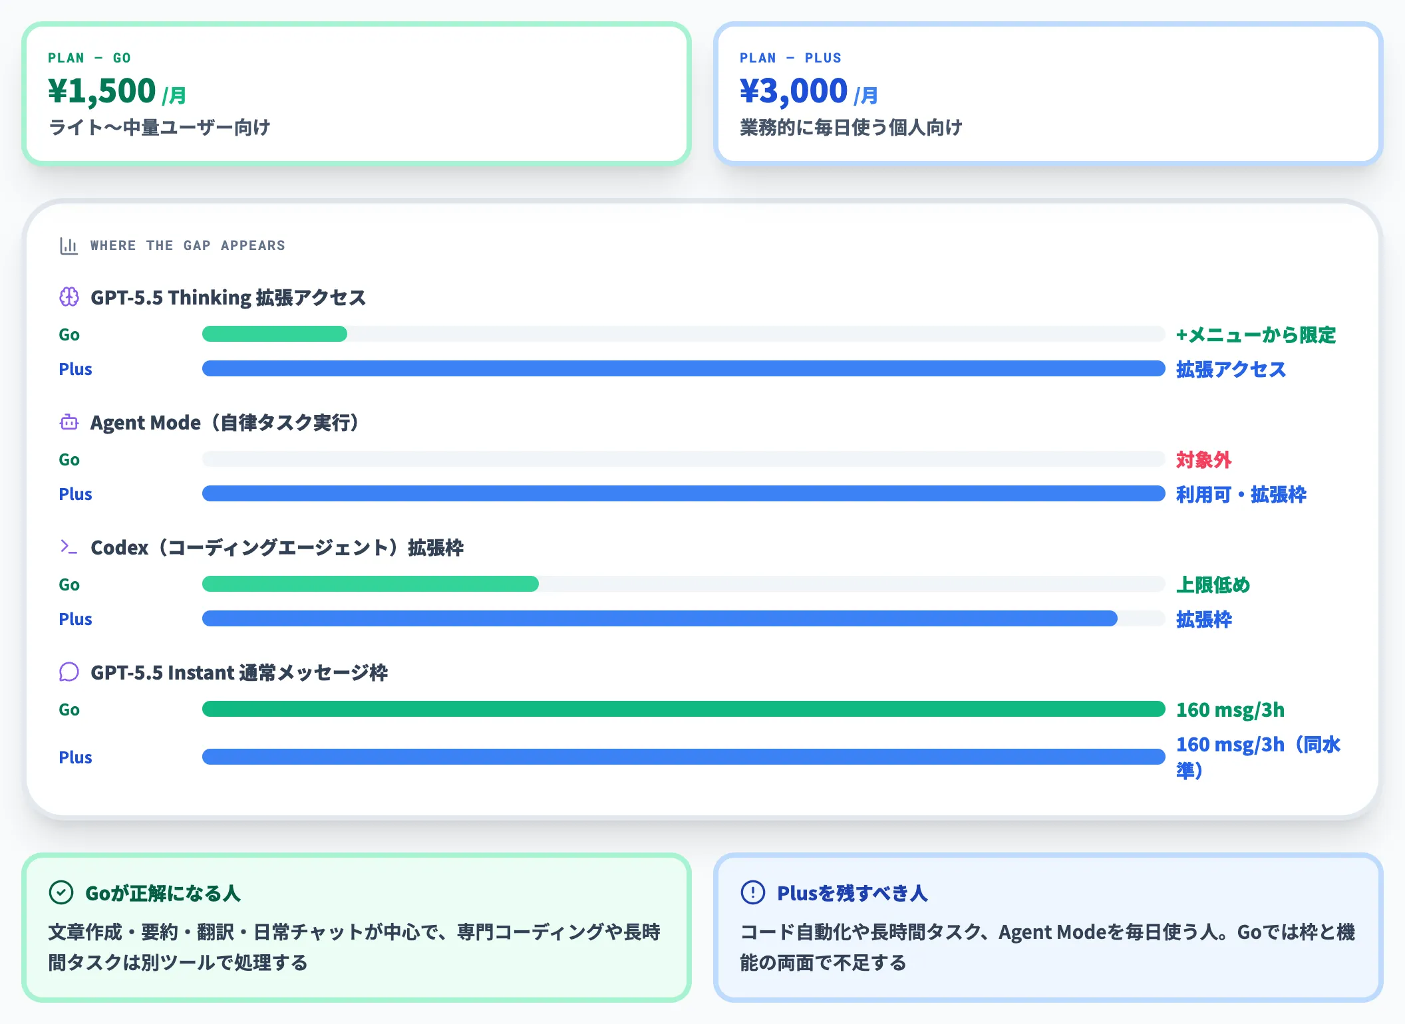Click the terminal prompt icon next to Codex

pos(69,547)
